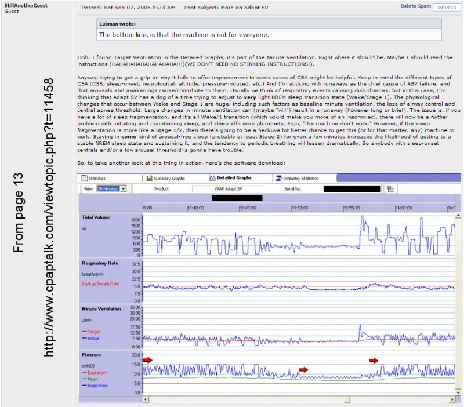This screenshot has width=464, height=407.
Task: Click the horizontal scrollbar thumb
Action: [347, 399]
